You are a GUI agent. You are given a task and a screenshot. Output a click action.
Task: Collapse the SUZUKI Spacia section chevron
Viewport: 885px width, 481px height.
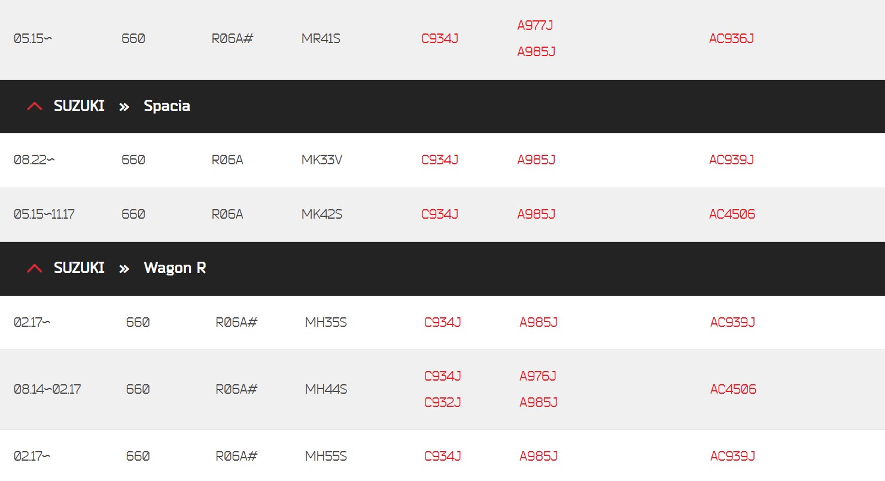[x=35, y=106]
